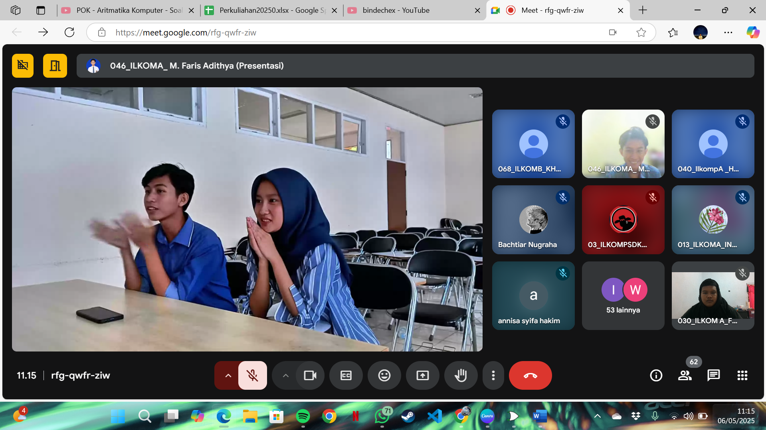Open the chat with everyone panel
Image resolution: width=766 pixels, height=430 pixels.
713,375
